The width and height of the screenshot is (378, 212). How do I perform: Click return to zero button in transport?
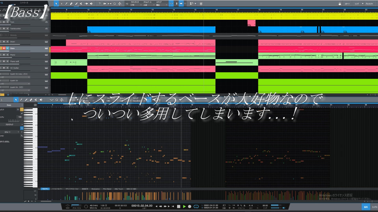coord(173,207)
